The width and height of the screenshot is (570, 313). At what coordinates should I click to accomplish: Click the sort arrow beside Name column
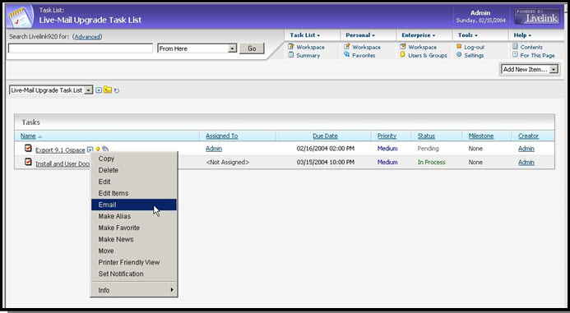pyautogui.click(x=40, y=136)
